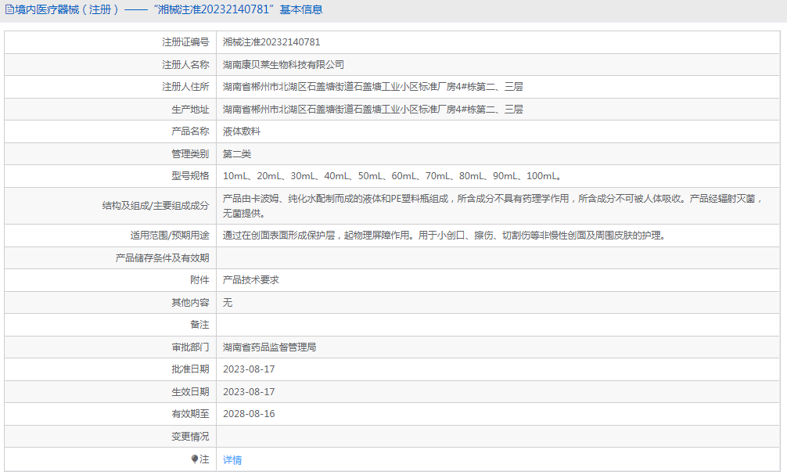Click the 无 value in 其他内容 row

click(228, 303)
